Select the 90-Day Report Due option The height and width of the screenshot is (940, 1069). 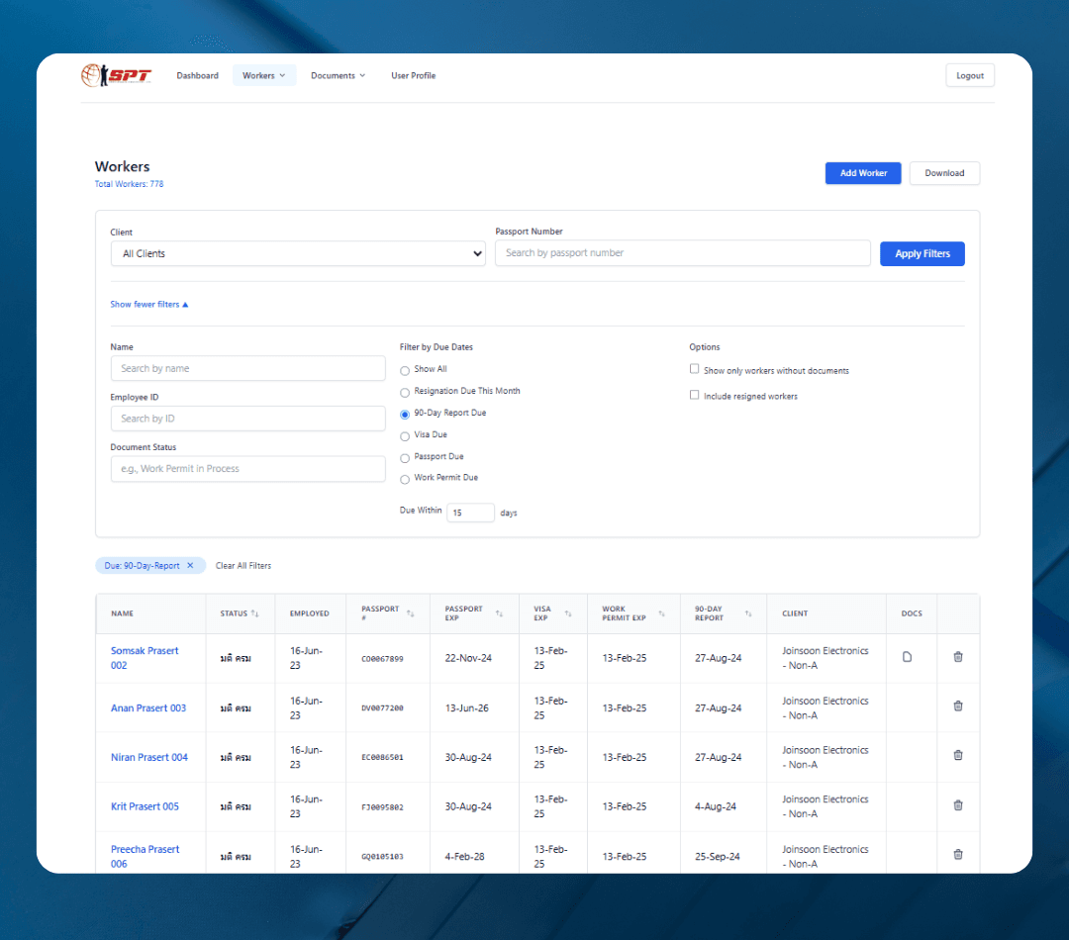[405, 415]
